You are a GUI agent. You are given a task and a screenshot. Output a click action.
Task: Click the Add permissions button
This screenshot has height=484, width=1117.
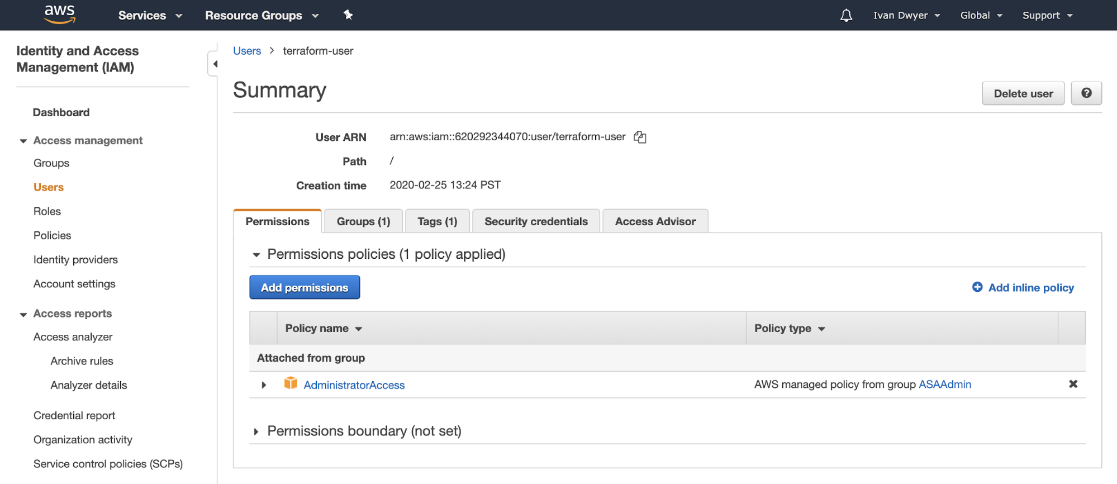[x=304, y=287]
